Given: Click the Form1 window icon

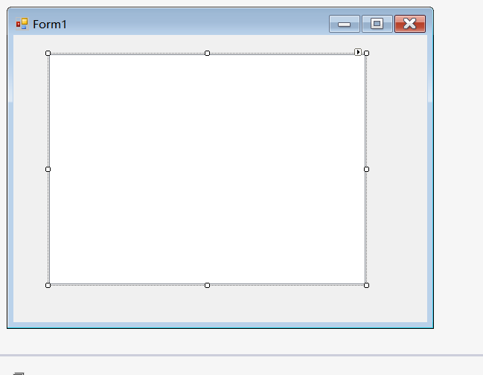Looking at the screenshot, I should (x=22, y=24).
